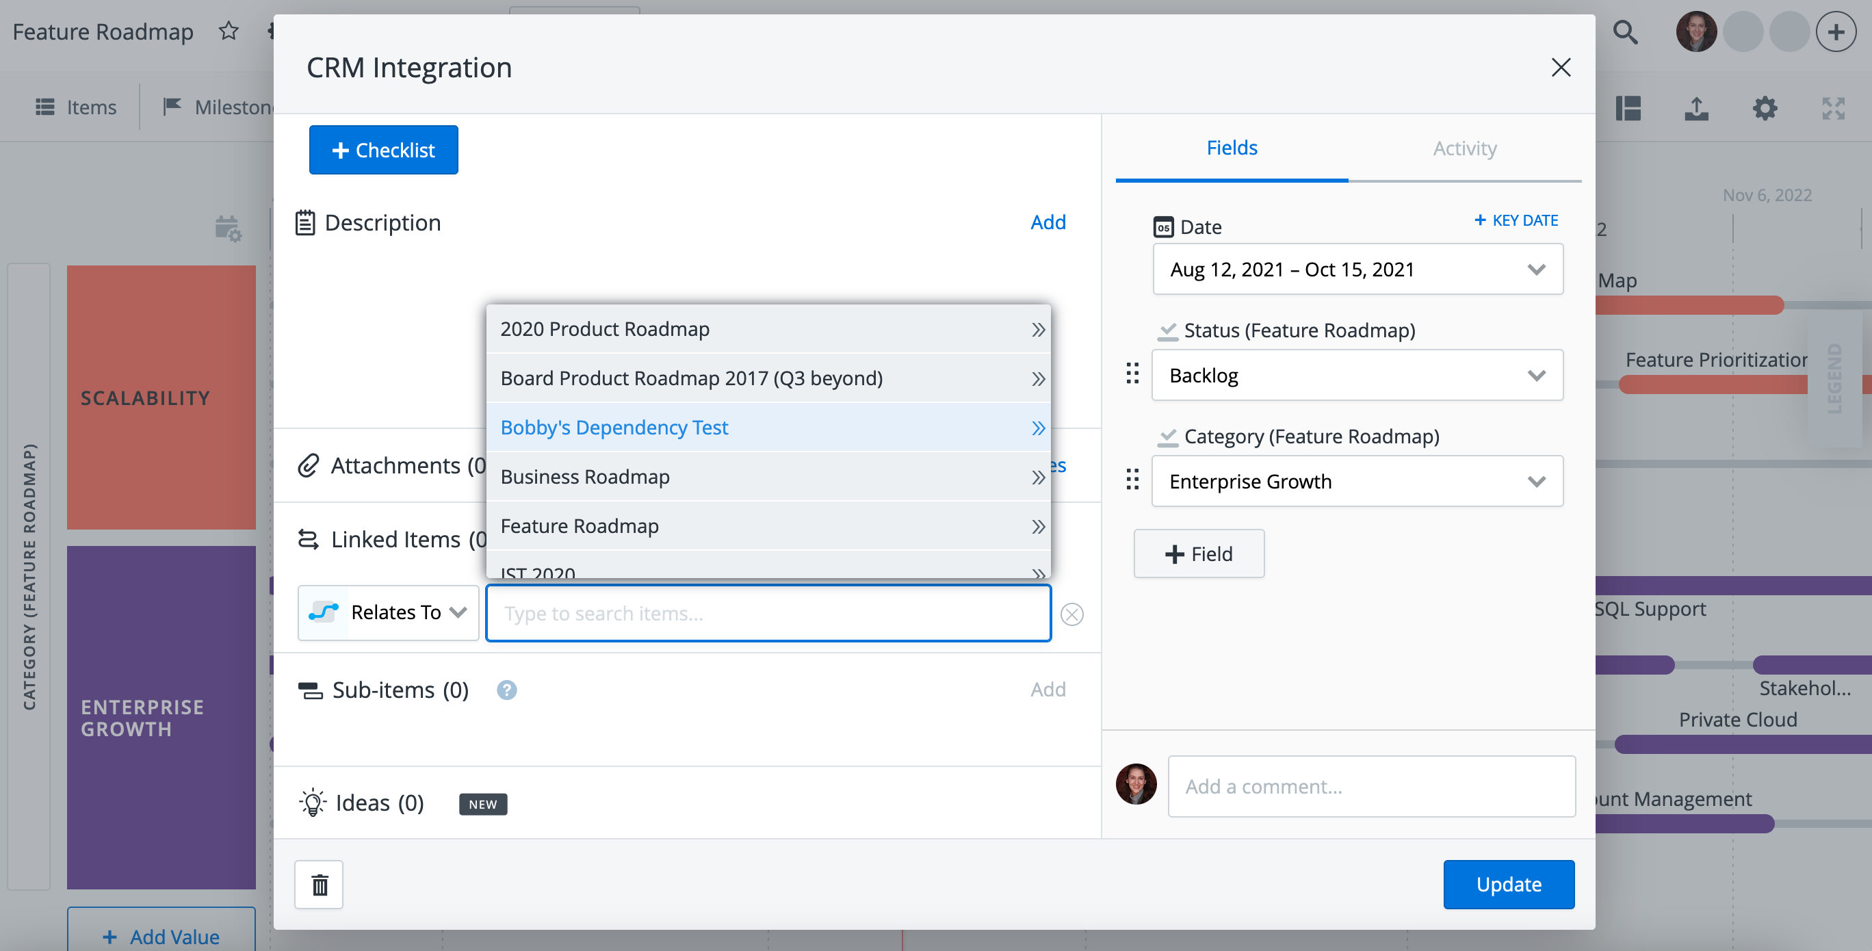Click the commenter avatar thumbnail

1136,784
